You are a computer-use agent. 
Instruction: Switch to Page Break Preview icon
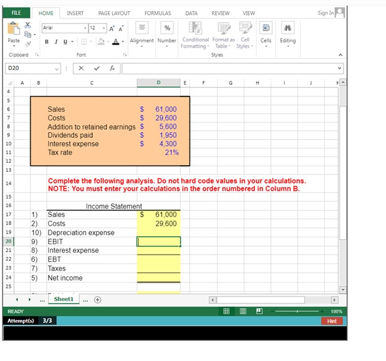(259, 312)
